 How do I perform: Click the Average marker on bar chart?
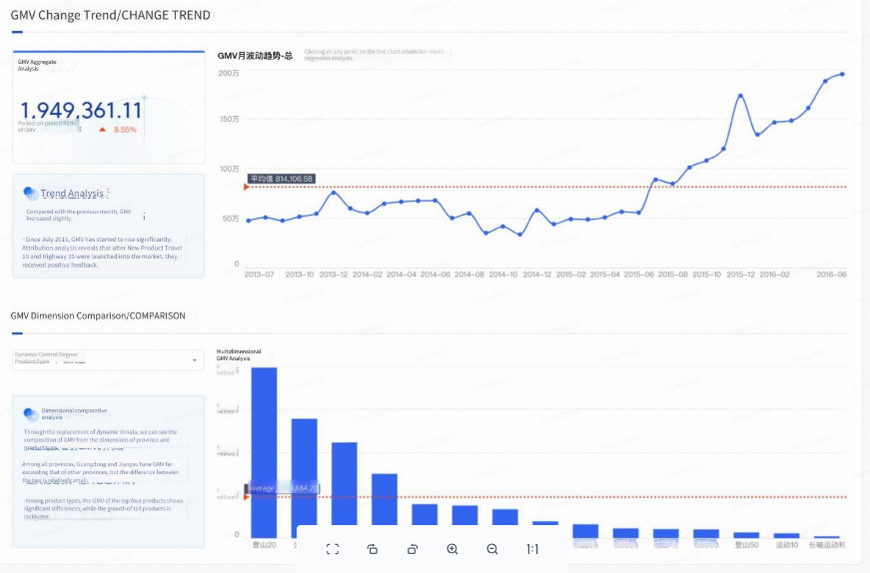pyautogui.click(x=283, y=488)
